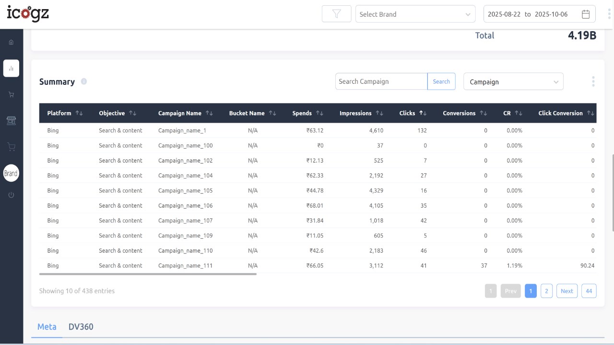614x345 pixels.
Task: Click the Search button
Action: [x=441, y=81]
